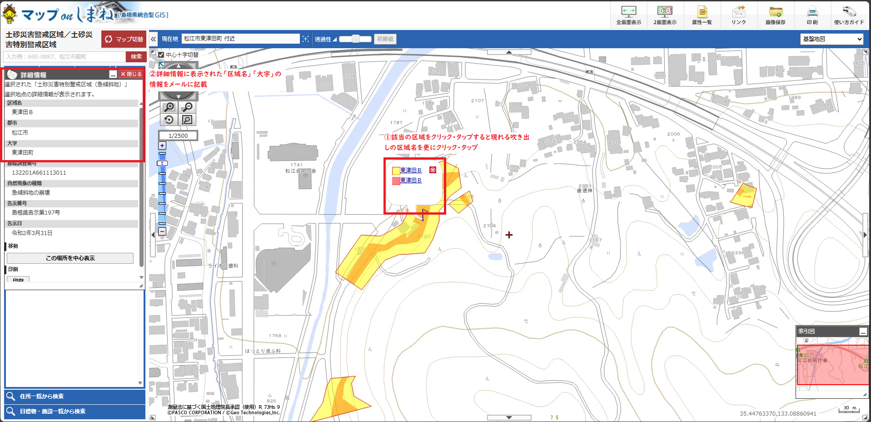Collapse the left panel with the « arrow
The image size is (871, 422).
click(153, 39)
